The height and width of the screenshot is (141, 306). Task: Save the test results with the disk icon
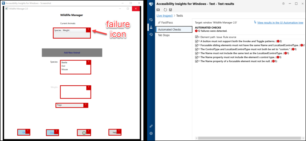click(170, 10)
